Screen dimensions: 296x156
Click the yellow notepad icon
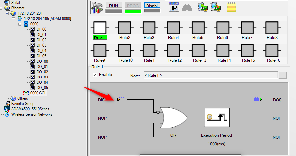point(231,7)
